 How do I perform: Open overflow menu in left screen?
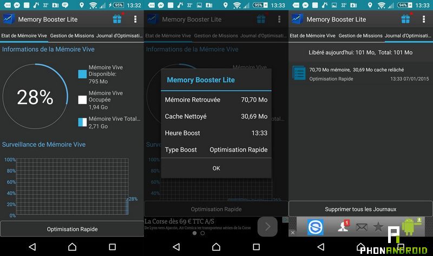tap(135, 19)
